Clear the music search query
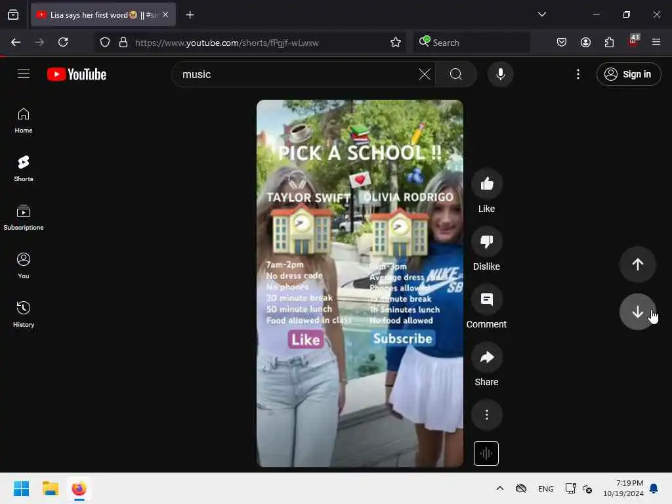The height and width of the screenshot is (504, 672). pyautogui.click(x=425, y=74)
